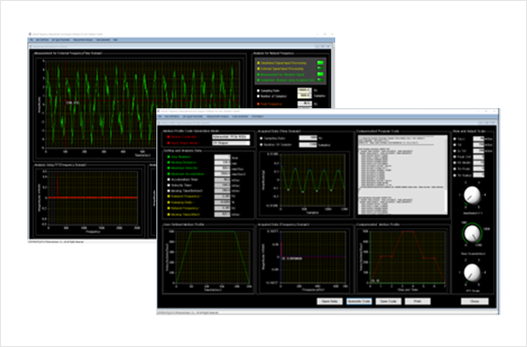Viewport: 527px width, 347px height.
Task: Open the Input Shape Mode dropdown
Action: tap(231, 144)
